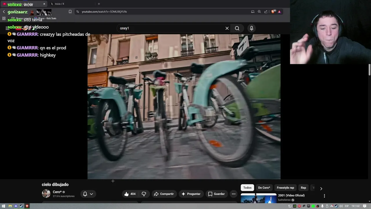Open the notification bell dropdown for Cero*
This screenshot has width=371, height=209.
pos(88,194)
